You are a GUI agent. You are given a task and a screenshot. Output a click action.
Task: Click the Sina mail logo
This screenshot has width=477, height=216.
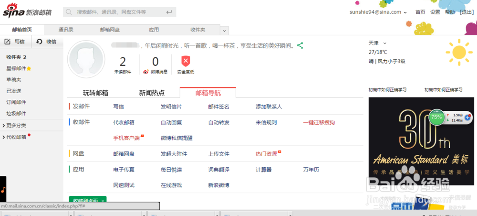(x=27, y=11)
